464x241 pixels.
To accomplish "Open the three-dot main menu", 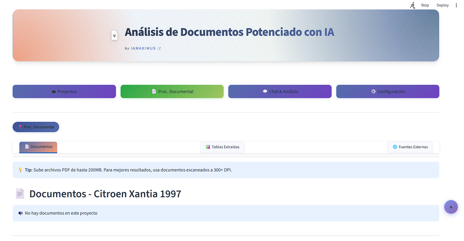I will (x=456, y=5).
